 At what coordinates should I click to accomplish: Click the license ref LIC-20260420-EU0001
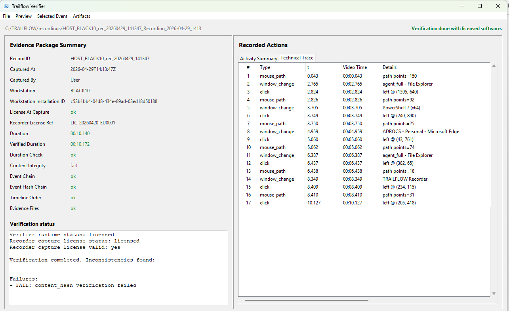93,123
